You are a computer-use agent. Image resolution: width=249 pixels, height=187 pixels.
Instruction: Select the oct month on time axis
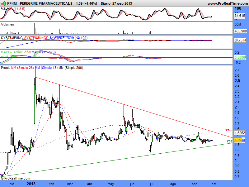(214, 184)
